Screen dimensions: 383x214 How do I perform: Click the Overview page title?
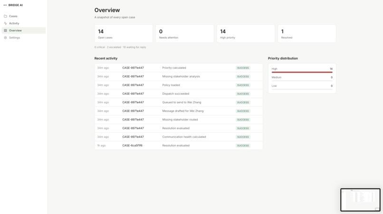107,10
